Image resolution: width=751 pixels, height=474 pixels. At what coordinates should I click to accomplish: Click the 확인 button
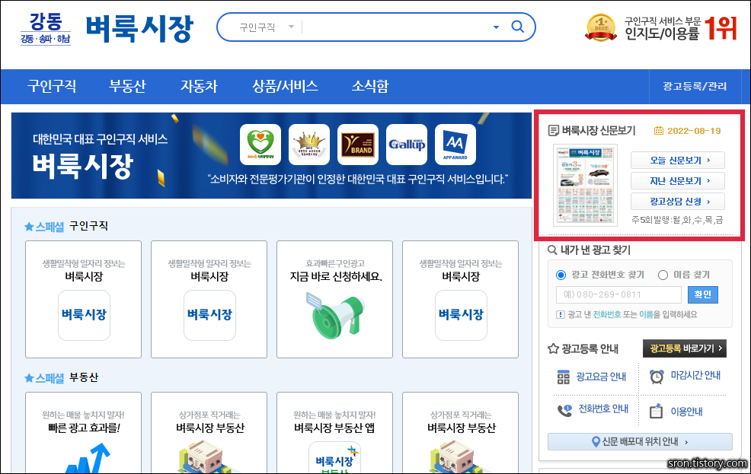[x=702, y=294]
